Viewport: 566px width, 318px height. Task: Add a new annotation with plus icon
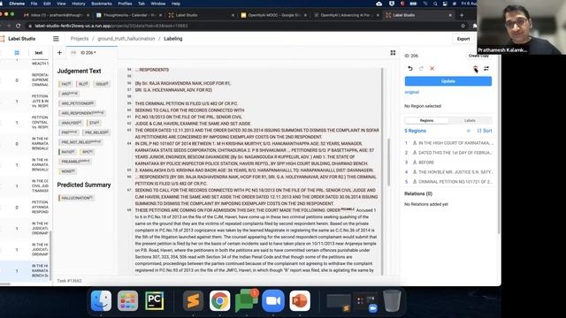(x=59, y=53)
